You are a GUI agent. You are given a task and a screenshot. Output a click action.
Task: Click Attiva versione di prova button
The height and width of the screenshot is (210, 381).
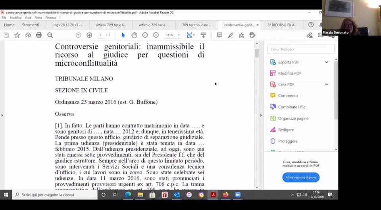click(x=301, y=177)
